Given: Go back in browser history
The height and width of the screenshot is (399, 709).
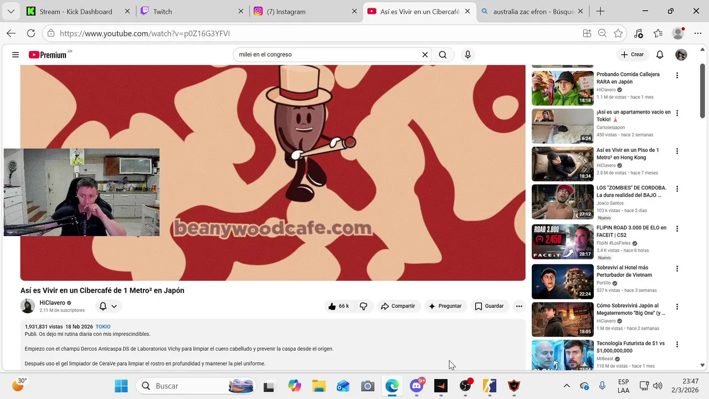Looking at the screenshot, I should pyautogui.click(x=11, y=33).
